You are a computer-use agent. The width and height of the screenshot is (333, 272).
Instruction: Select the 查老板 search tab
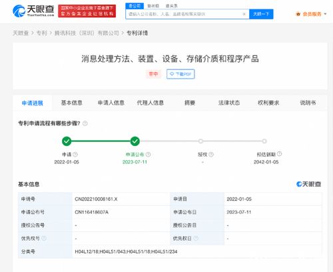coord(153,6)
